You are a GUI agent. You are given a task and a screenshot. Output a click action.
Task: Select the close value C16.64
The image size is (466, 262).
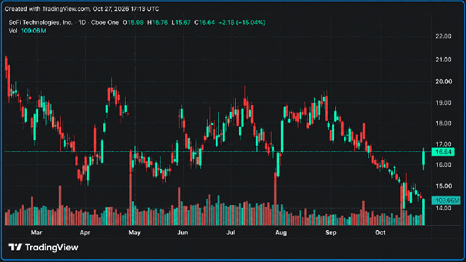(205, 23)
